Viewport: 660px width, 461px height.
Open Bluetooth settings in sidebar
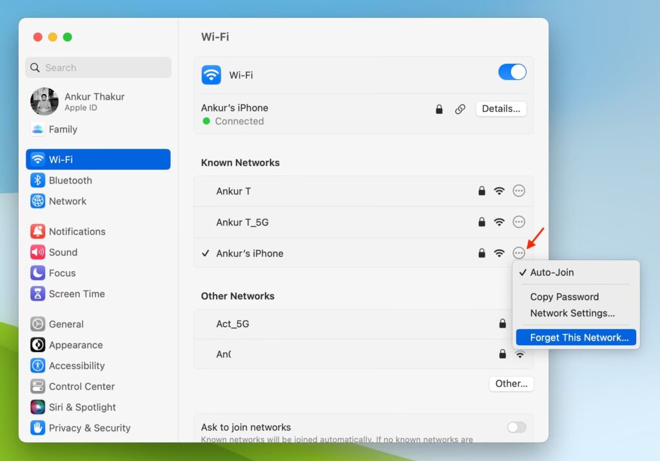click(x=70, y=180)
